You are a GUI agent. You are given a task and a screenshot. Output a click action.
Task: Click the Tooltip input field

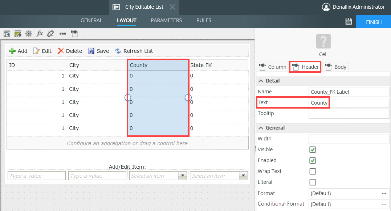tap(349, 114)
